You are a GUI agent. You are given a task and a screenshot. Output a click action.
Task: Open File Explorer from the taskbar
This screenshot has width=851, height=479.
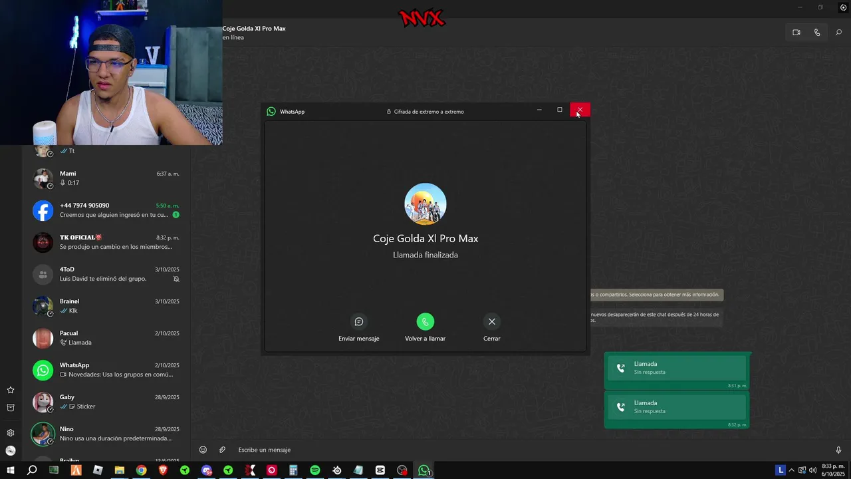(x=120, y=470)
